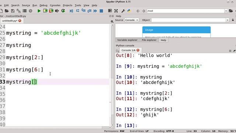Open the Tools menu

(x=78, y=5)
